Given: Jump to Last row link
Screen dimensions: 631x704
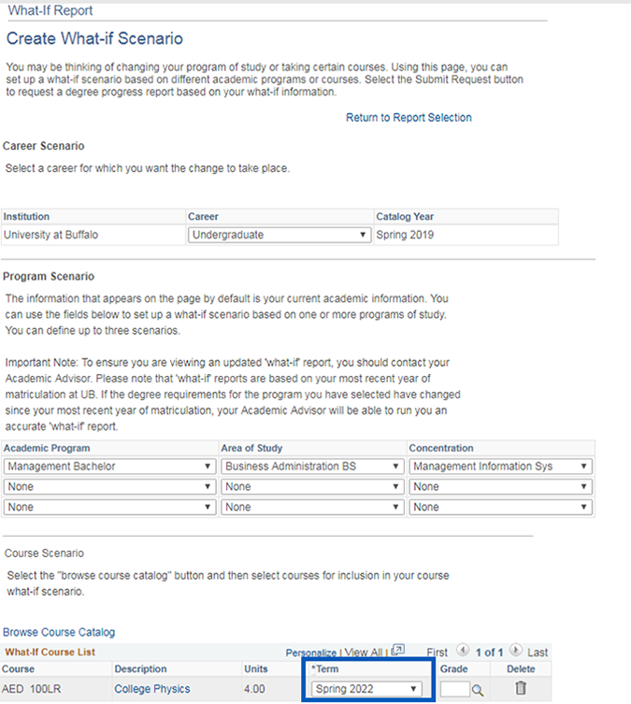Looking at the screenshot, I should 538,652.
